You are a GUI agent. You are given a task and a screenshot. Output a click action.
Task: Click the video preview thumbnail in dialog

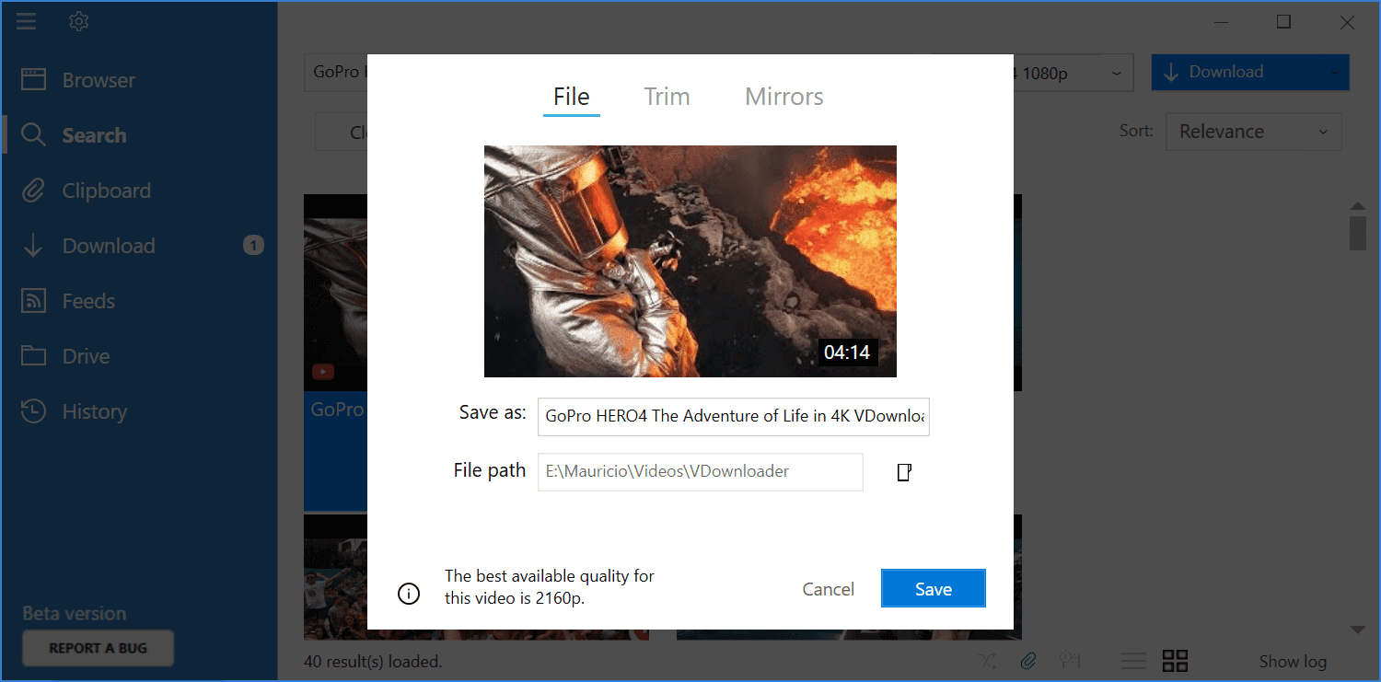(x=690, y=261)
